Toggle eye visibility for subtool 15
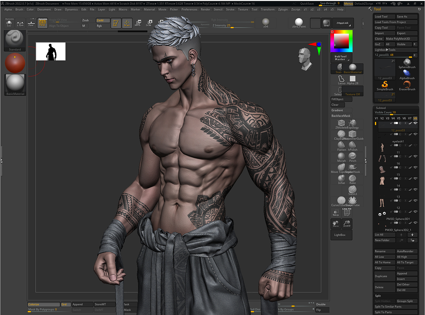Screen dimensions: 425x315 [x=415, y=167]
